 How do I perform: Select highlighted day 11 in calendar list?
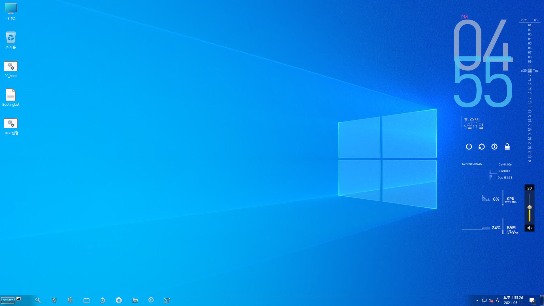point(530,71)
